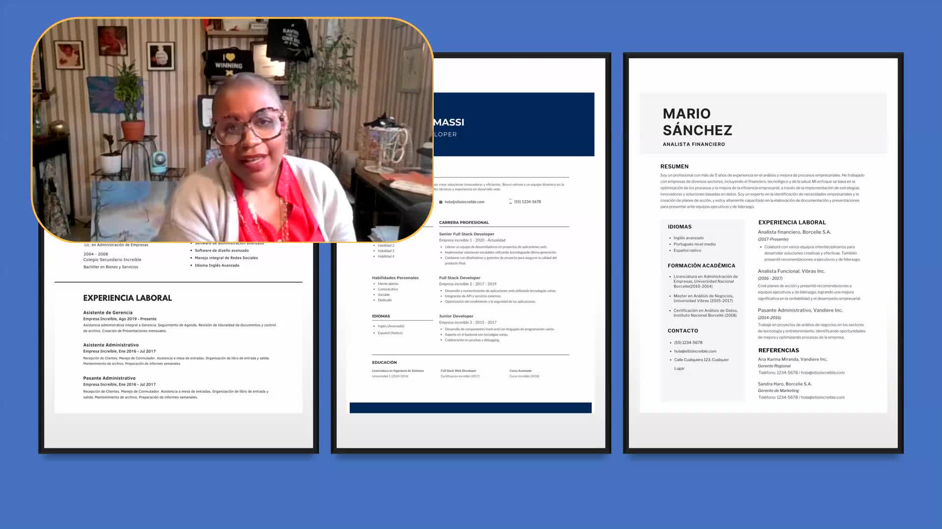Click the Junior Developer job title
The width and height of the screenshot is (942, 529).
456,316
